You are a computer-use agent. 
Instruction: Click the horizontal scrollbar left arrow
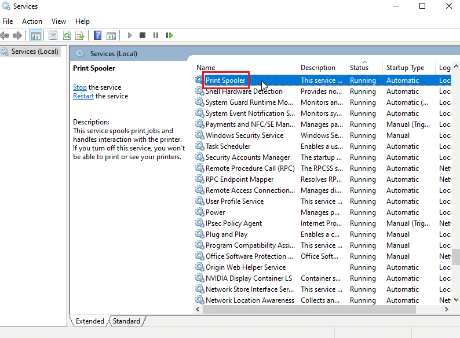(x=198, y=309)
